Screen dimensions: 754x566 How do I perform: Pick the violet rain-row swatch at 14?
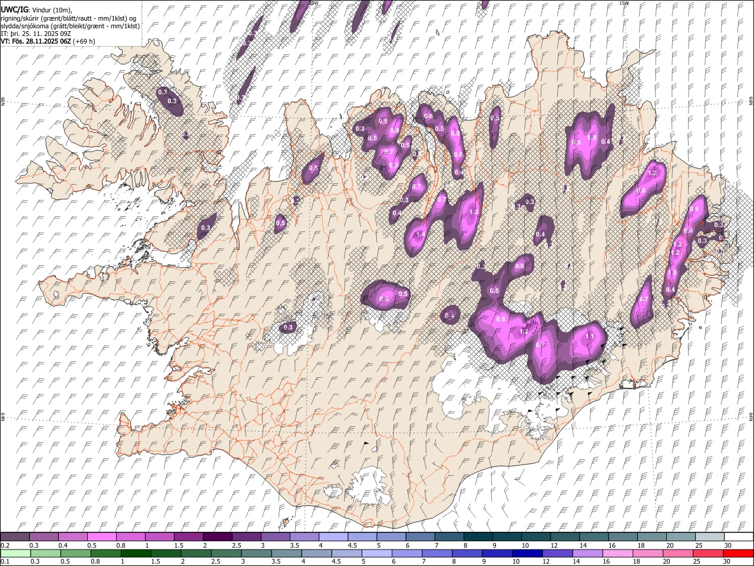pos(587,554)
